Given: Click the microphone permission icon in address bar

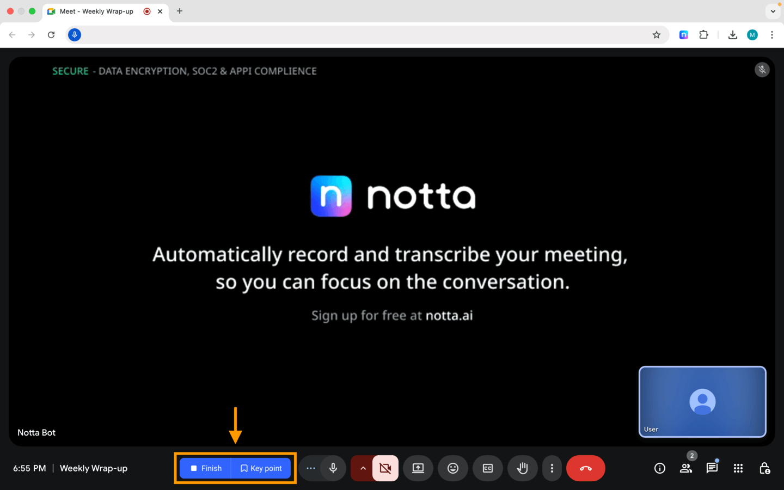Looking at the screenshot, I should (75, 35).
